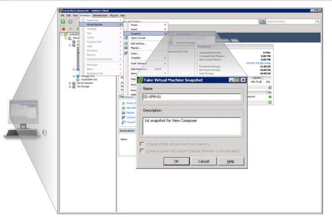
Task: Choose Virtual Machine in the Inventory menu
Action: tap(101, 25)
